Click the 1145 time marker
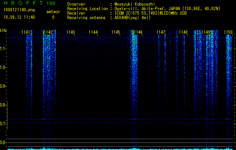 116,32
